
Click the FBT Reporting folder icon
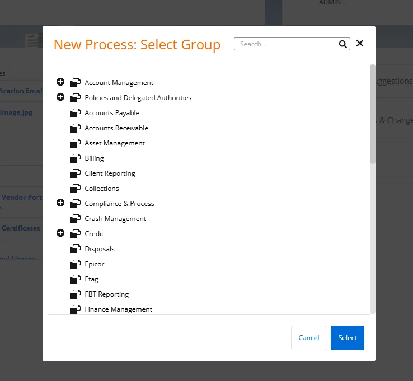pos(76,294)
